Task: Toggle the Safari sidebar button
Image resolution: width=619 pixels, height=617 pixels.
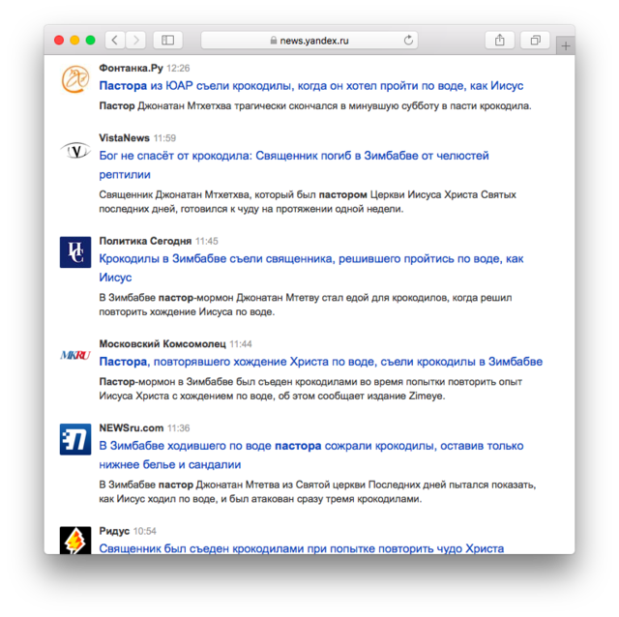Action: click(x=167, y=40)
